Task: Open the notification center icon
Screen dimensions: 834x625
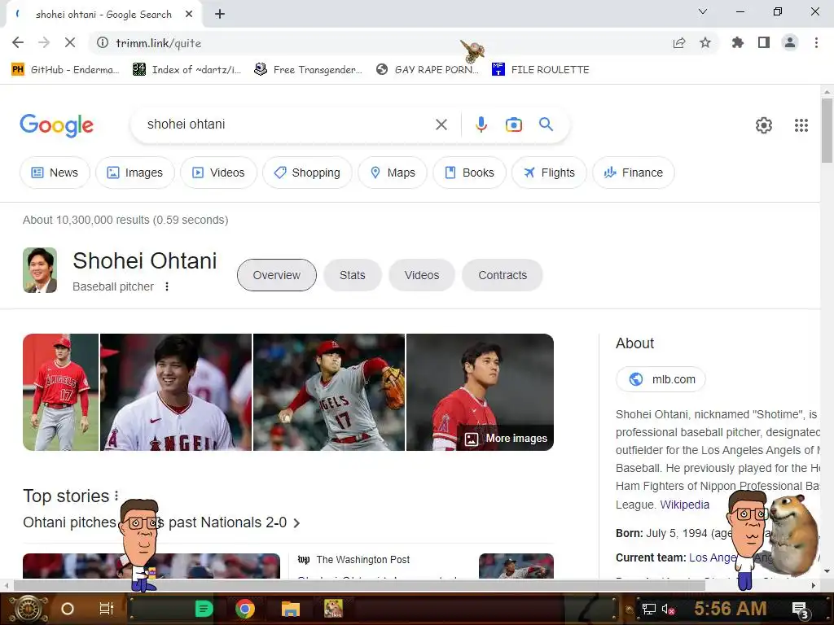Action: click(x=800, y=610)
